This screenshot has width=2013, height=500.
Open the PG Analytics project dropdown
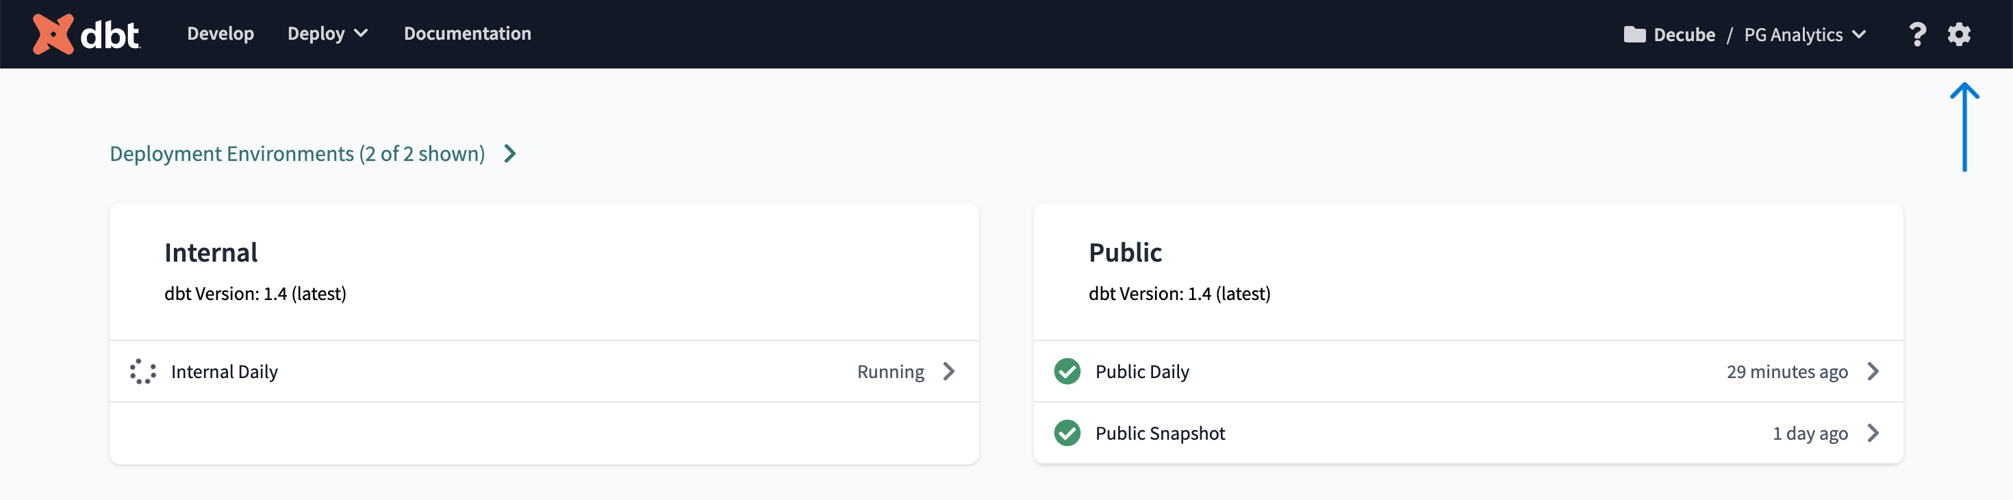(1804, 34)
